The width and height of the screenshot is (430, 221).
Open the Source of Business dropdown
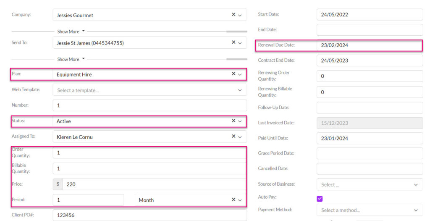[x=370, y=184]
